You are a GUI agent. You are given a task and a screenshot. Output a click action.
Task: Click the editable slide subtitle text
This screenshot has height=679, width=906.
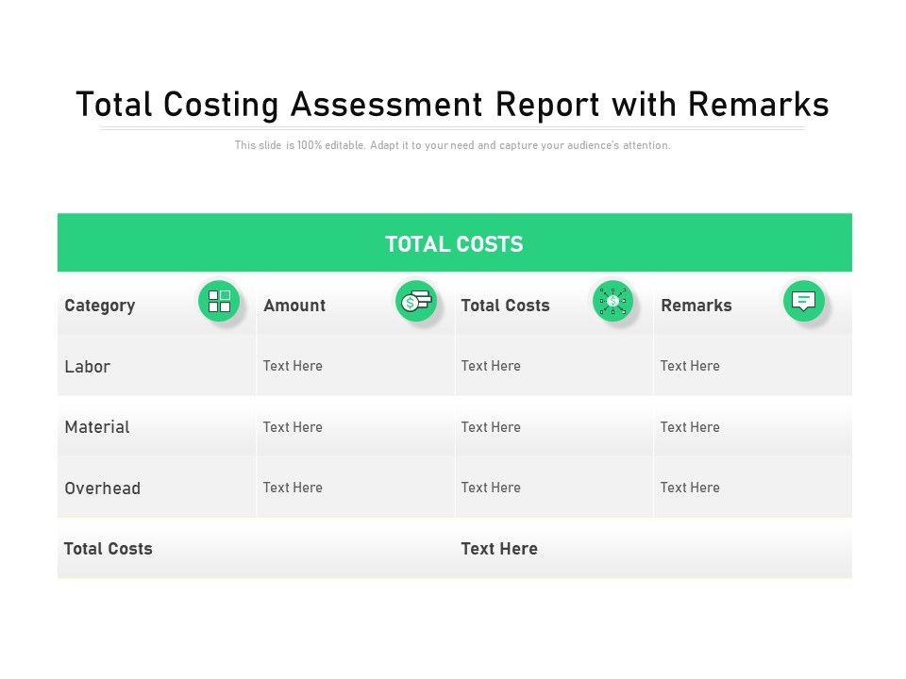pyautogui.click(x=453, y=146)
